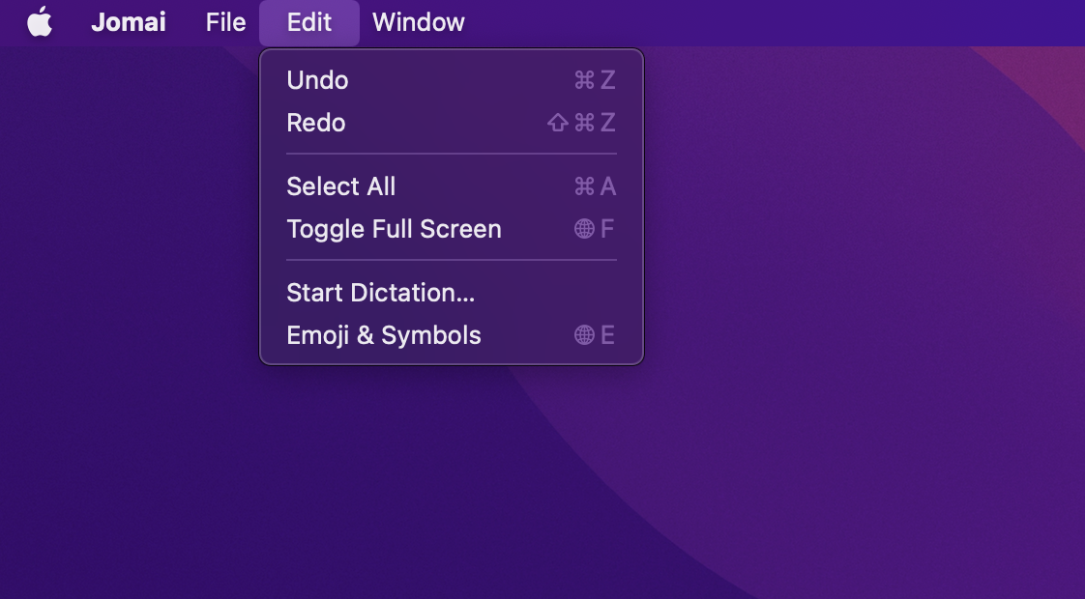Enable full screen via the menu item
Viewport: 1085px width, 599px height.
coord(394,229)
